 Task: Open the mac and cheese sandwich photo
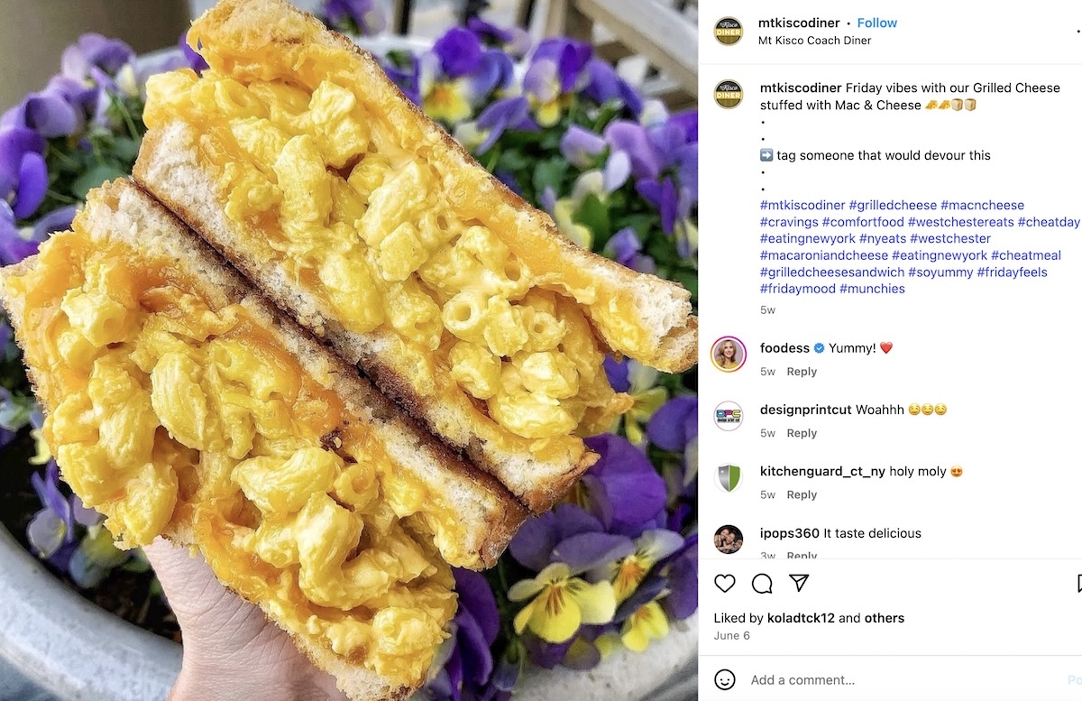[349, 350]
